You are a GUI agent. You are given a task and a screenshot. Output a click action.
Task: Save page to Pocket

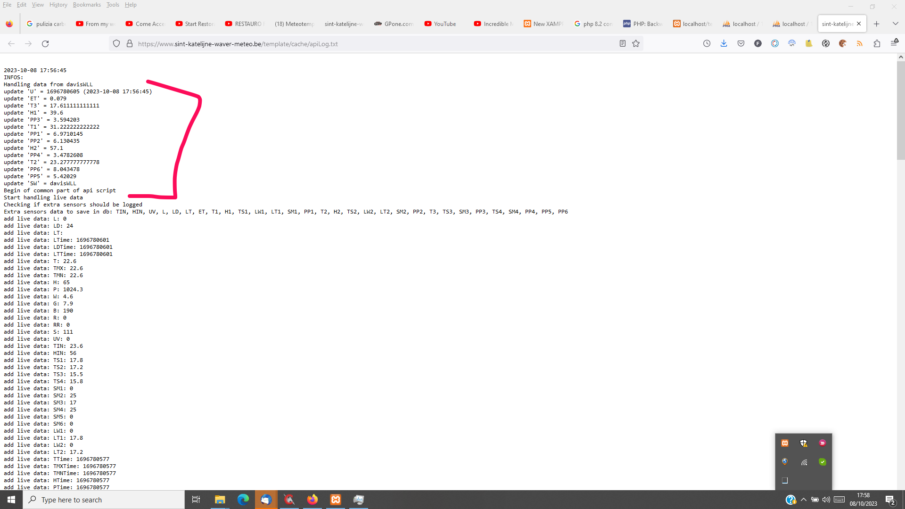741,44
